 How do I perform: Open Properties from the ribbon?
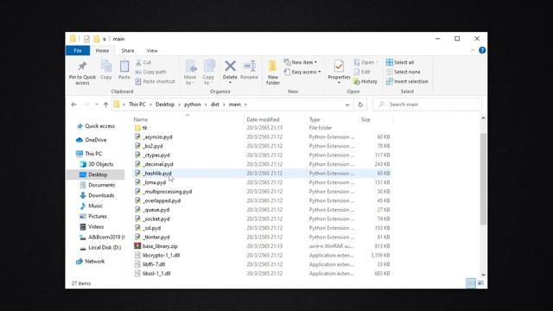[339, 72]
